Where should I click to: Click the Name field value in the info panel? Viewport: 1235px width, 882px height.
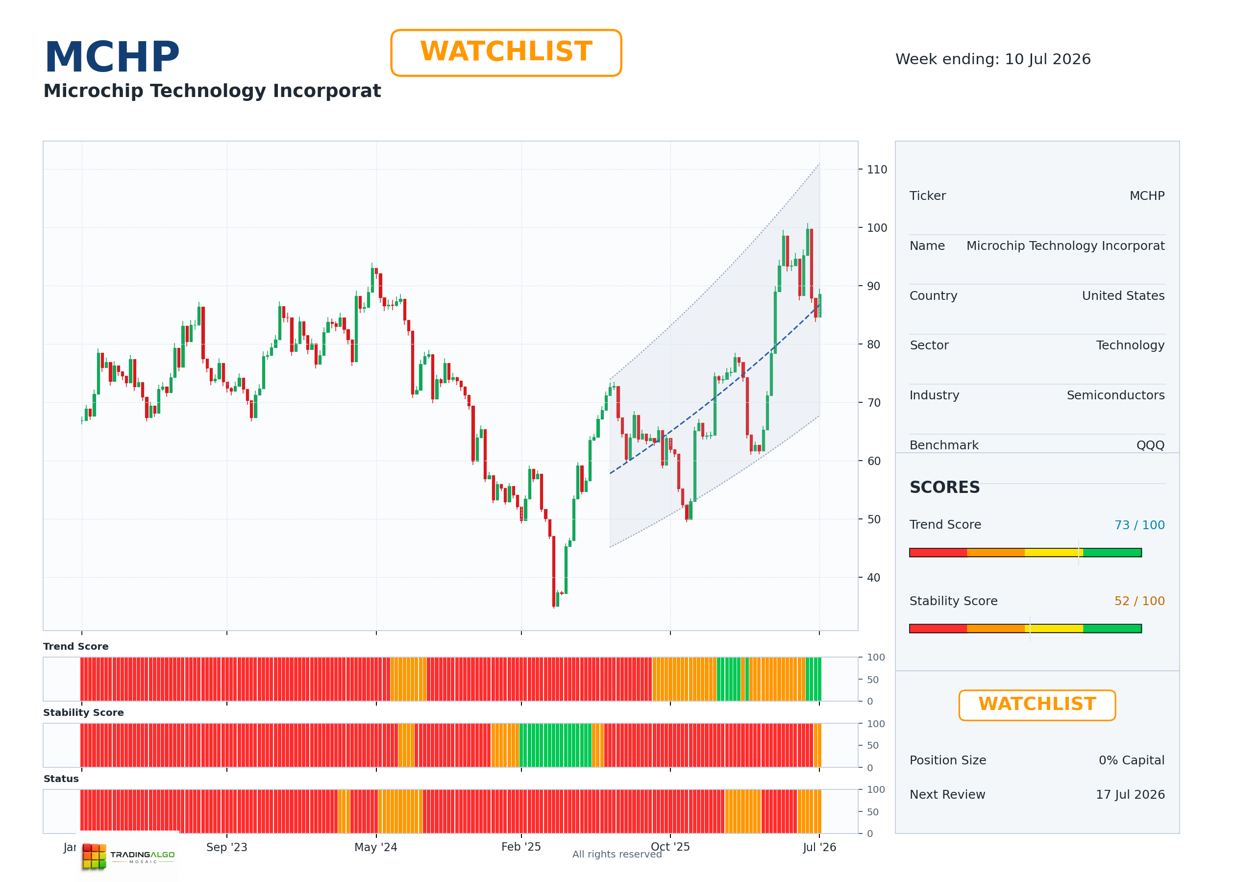pos(1065,246)
